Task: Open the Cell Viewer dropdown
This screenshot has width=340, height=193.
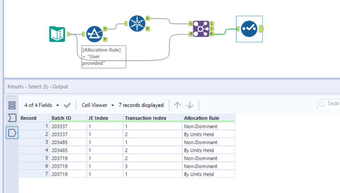Action: pos(98,105)
